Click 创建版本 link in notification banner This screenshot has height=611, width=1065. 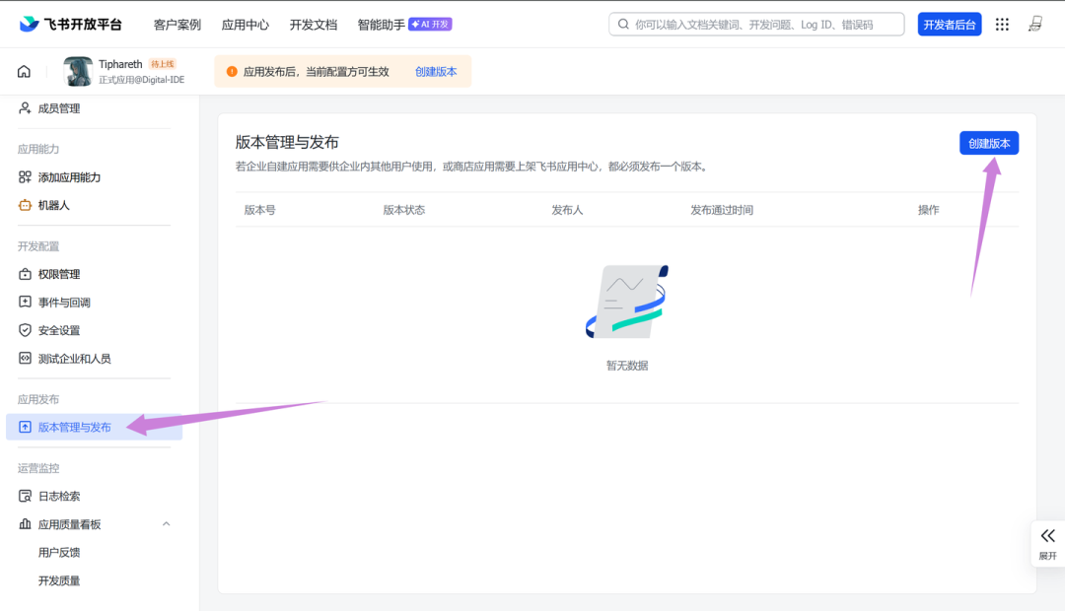tap(436, 72)
